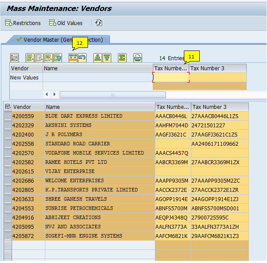Click the Tax Number 3 new value field

click(218, 78)
